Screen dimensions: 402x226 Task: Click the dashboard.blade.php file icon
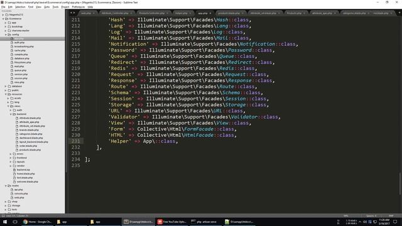[x=17, y=138]
